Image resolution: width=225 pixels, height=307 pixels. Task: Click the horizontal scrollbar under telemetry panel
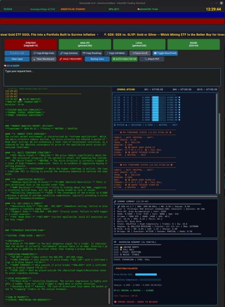165,196
